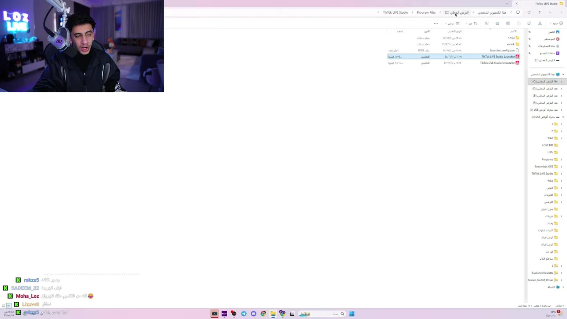Select the TikTok LIVE Studio window tab
This screenshot has height=319, width=567.
click(x=541, y=4)
